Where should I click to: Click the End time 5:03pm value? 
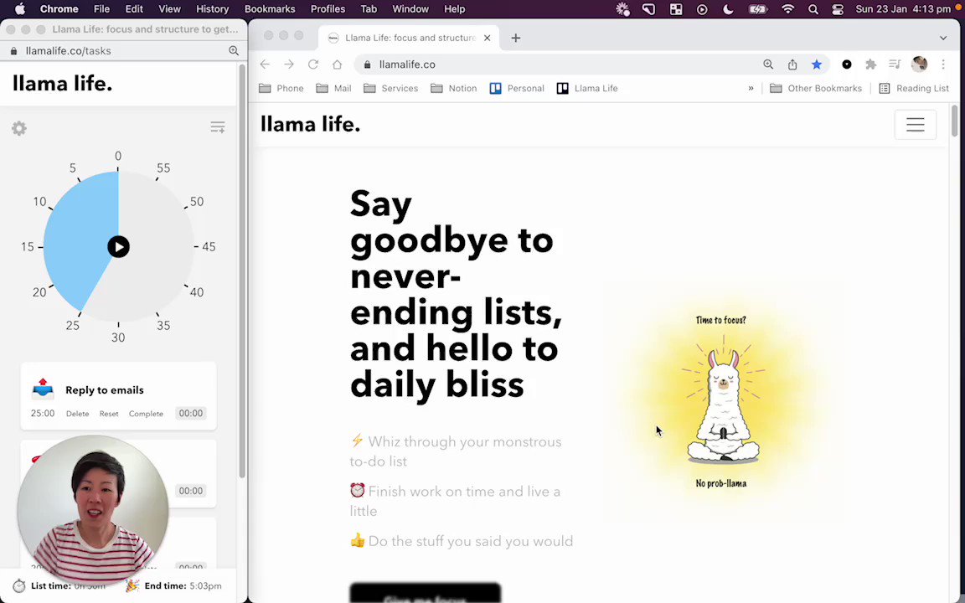(205, 585)
